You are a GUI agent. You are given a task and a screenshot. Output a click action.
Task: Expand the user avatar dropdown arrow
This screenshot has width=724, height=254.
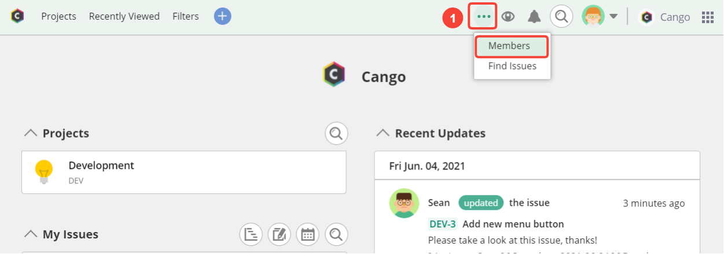pyautogui.click(x=613, y=17)
